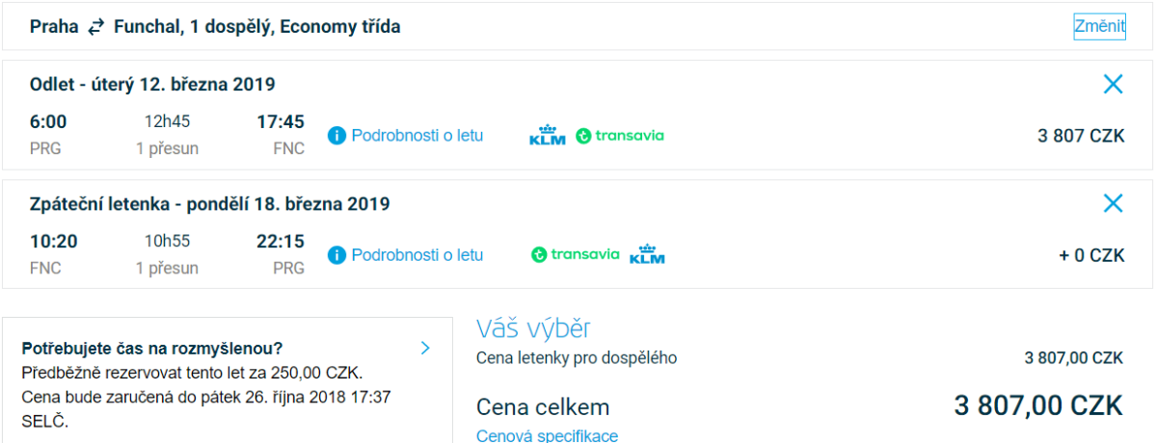Screen dimensions: 1157x443
Task: Click the 'Potřebujete čas na rozmyšlenou?' heading
Action: point(151,349)
